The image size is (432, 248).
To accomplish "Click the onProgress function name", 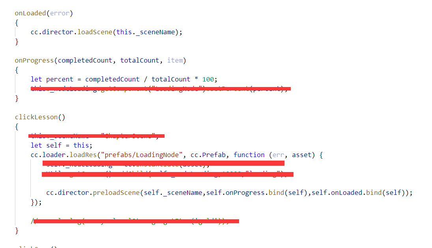I will (x=34, y=61).
